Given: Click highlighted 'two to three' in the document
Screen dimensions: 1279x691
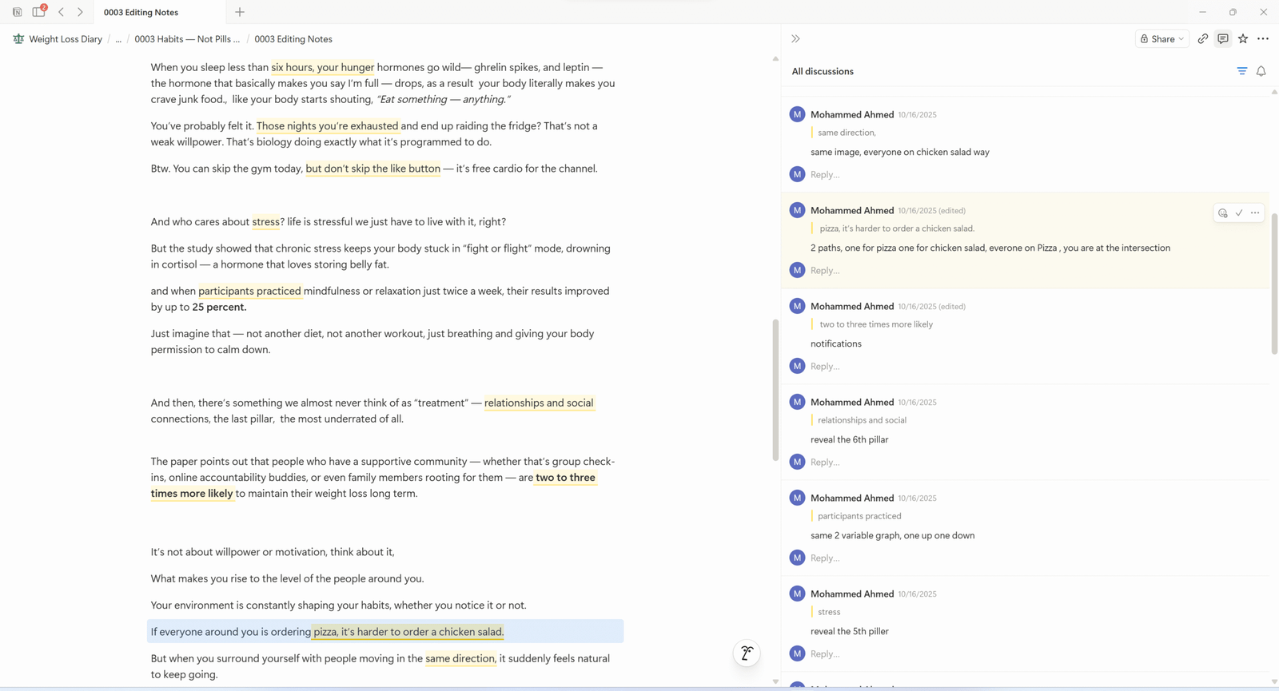Looking at the screenshot, I should (x=565, y=478).
